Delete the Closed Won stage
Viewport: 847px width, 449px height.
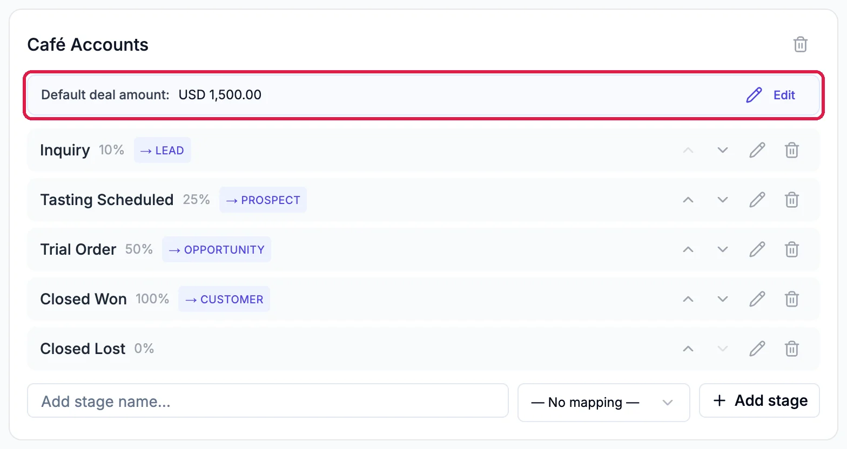click(792, 299)
